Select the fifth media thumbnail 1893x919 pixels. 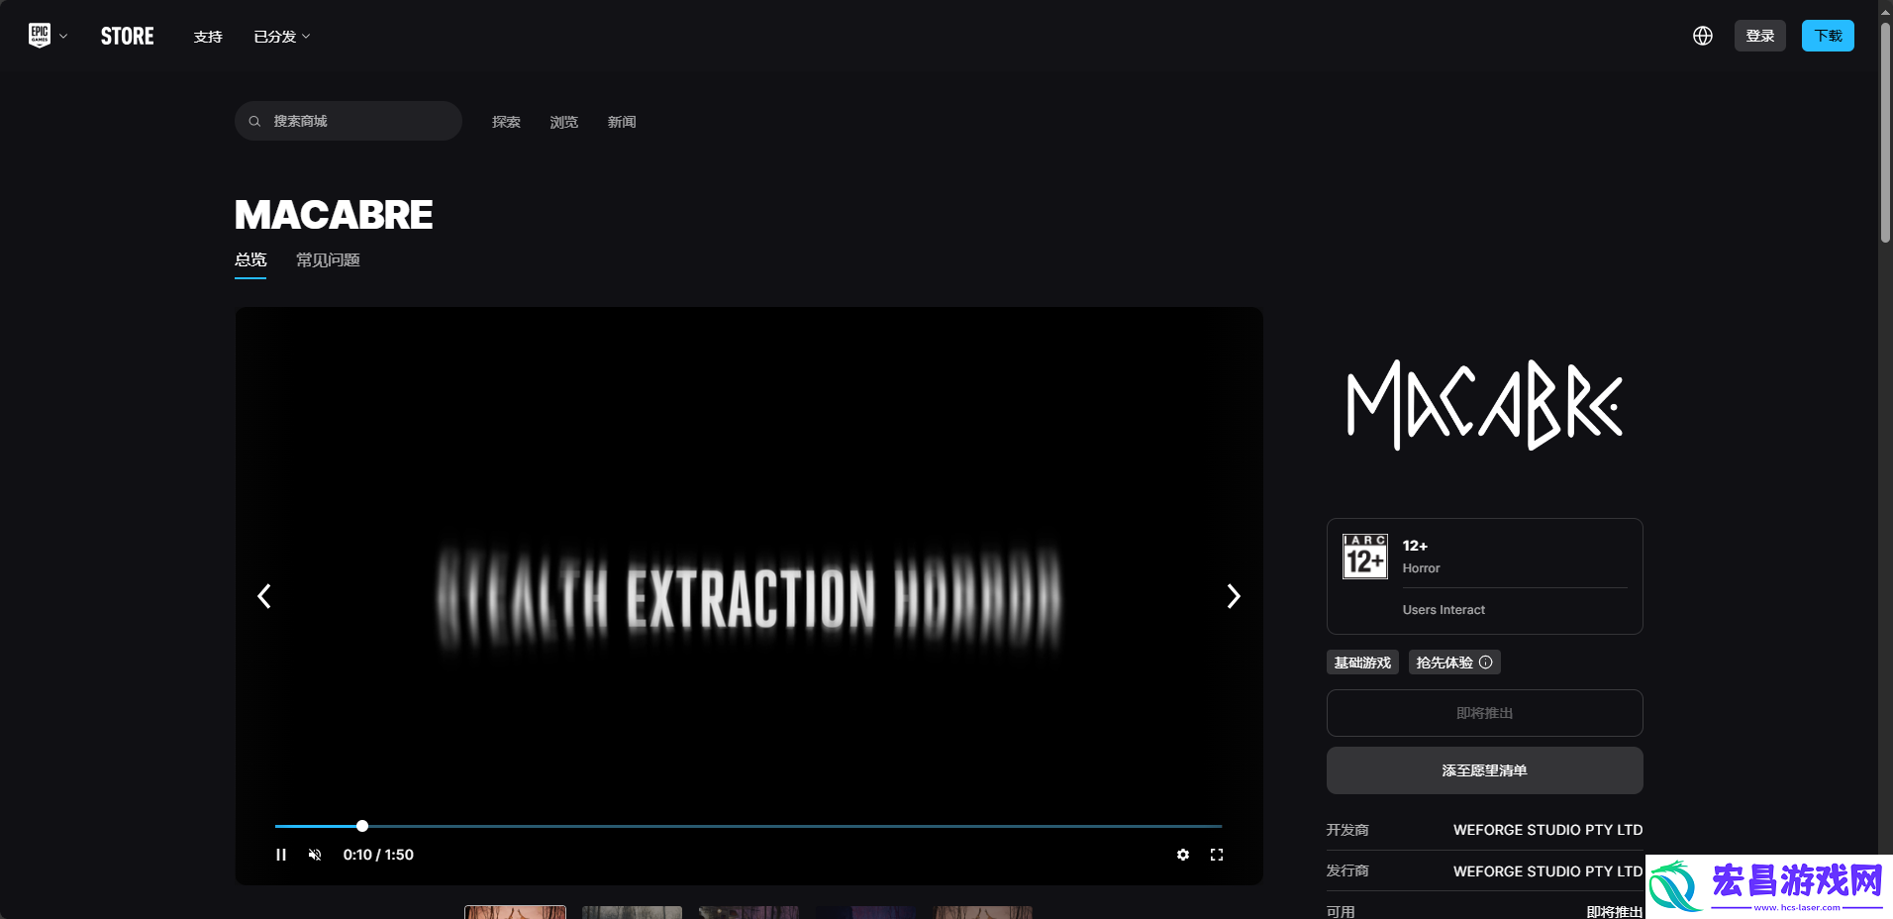click(983, 912)
